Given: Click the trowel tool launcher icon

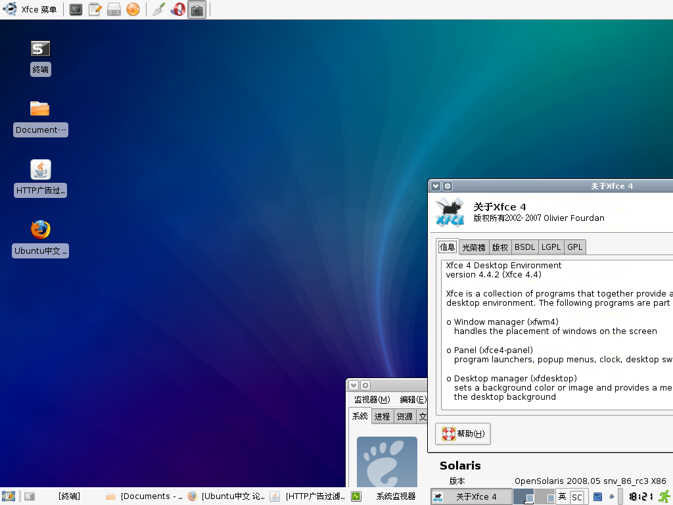Looking at the screenshot, I should tap(158, 9).
